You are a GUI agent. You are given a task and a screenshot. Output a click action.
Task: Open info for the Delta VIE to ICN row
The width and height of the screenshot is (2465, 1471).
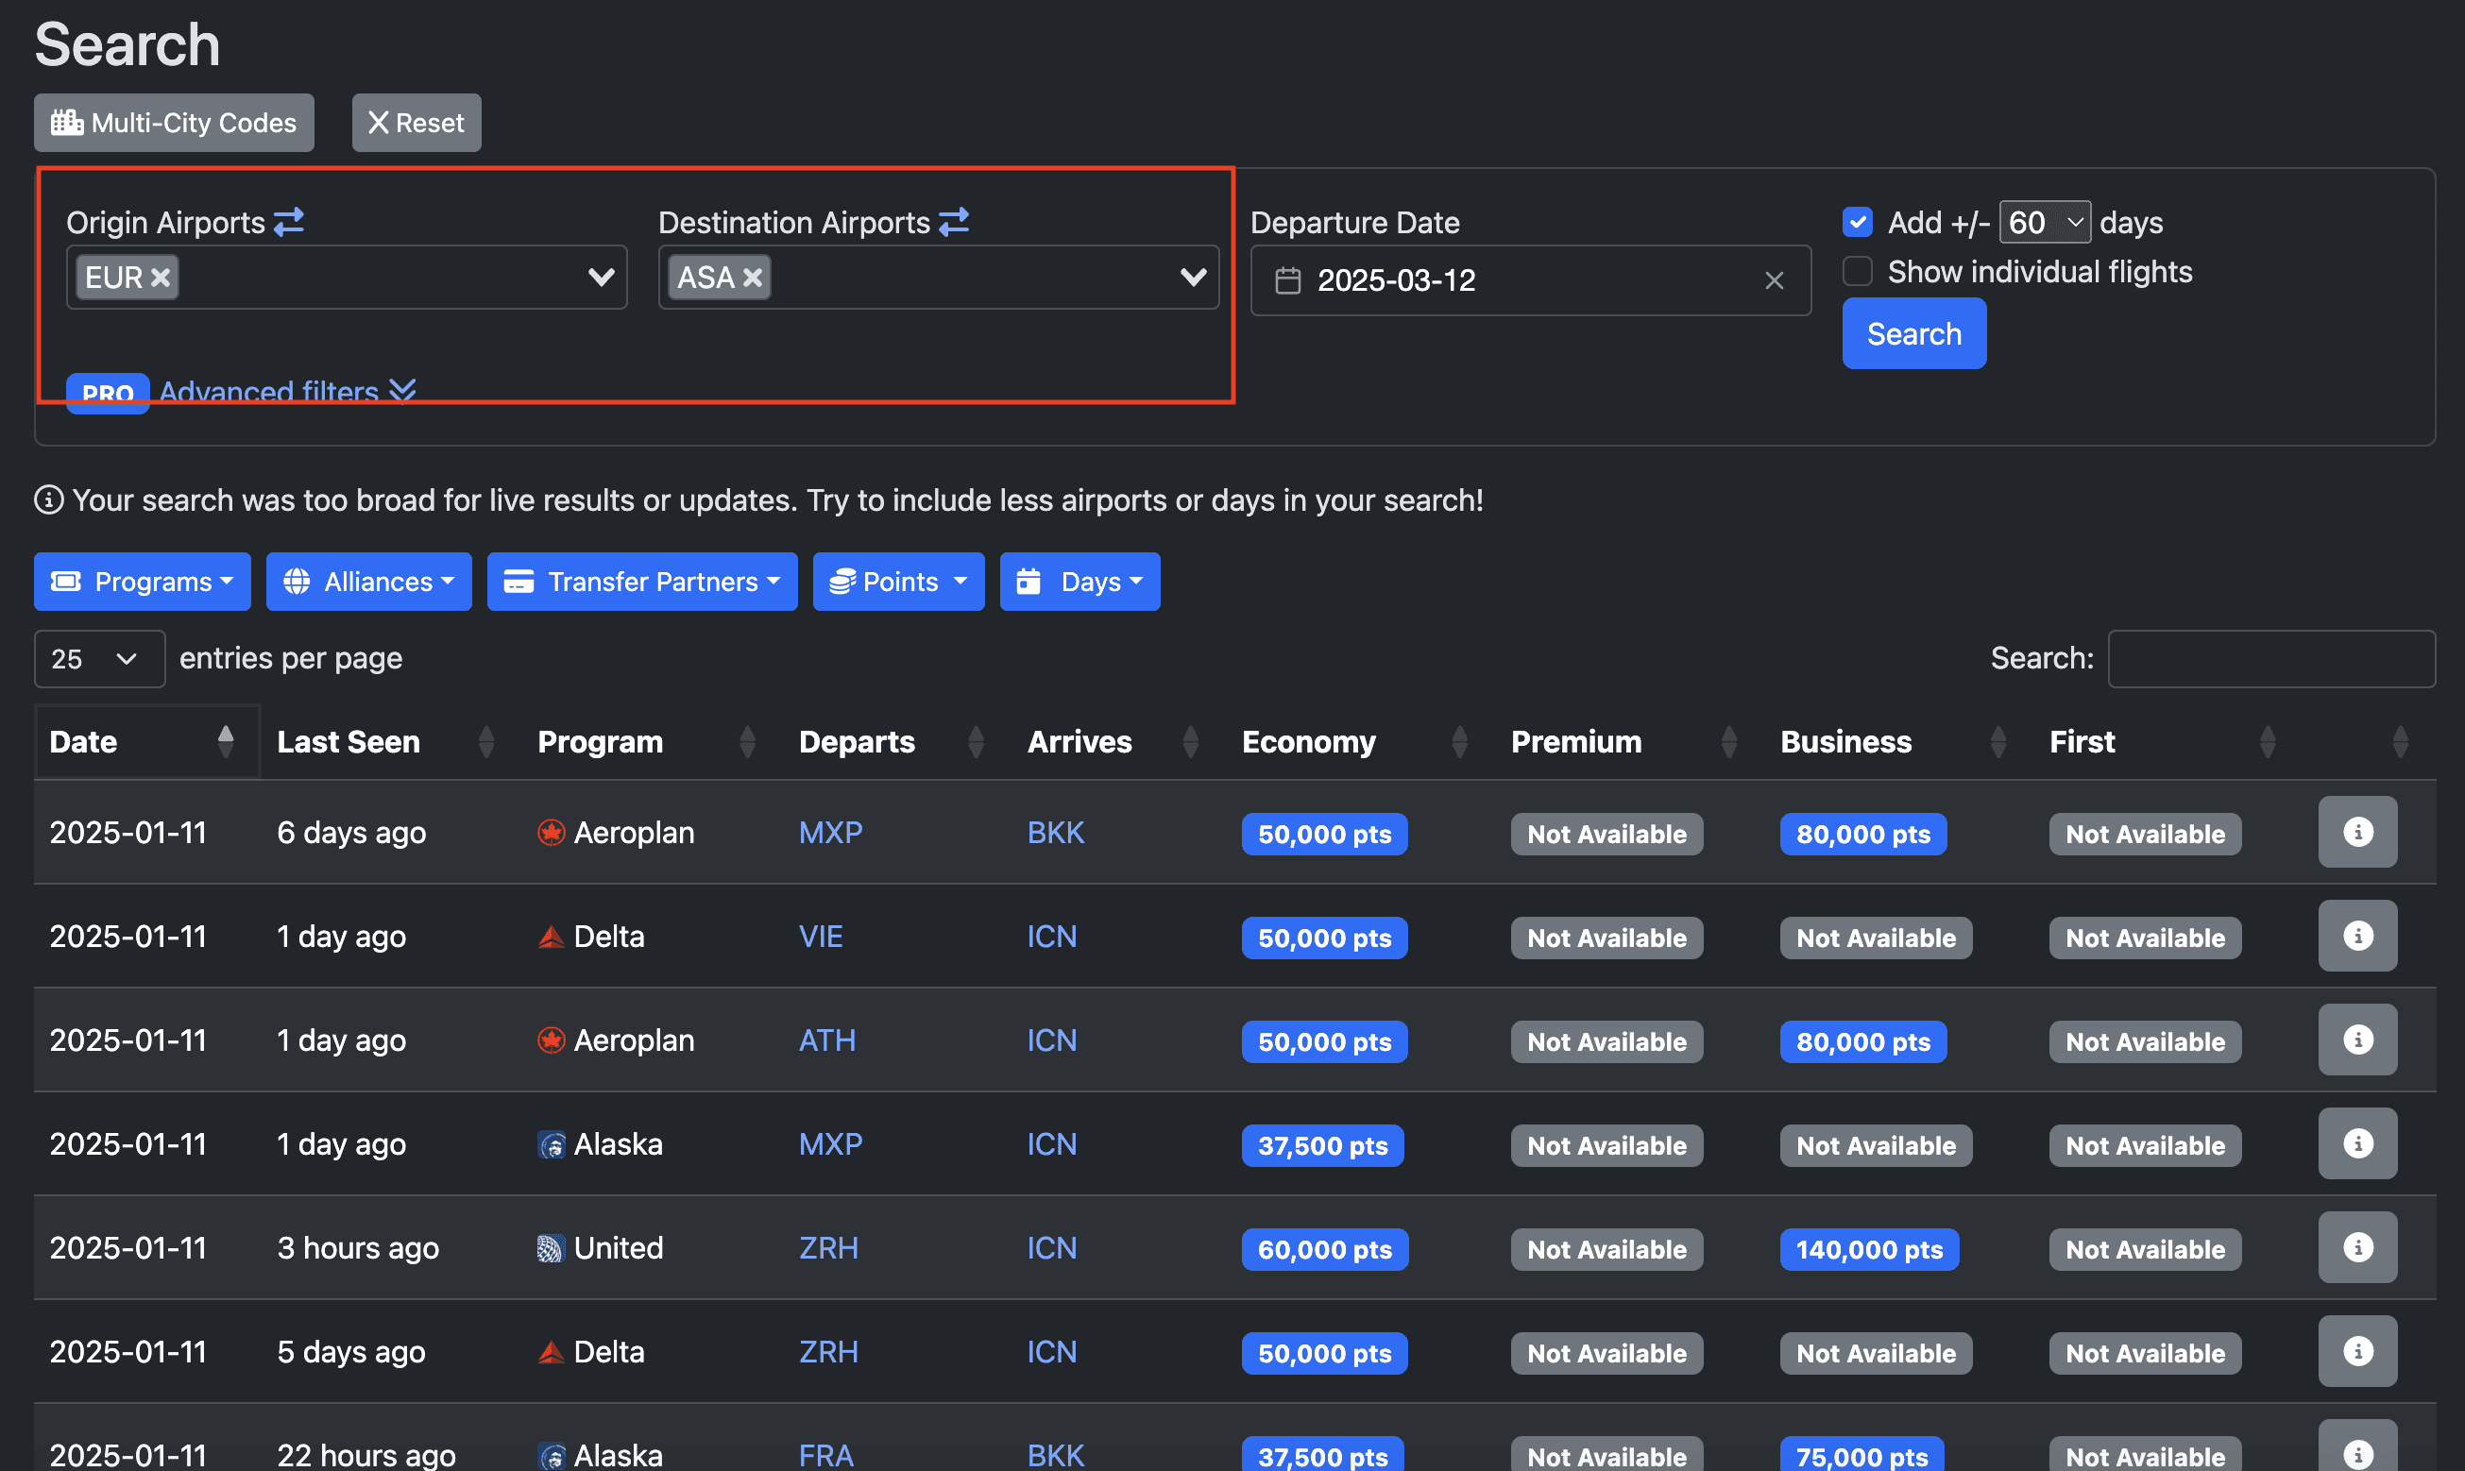click(x=2357, y=936)
